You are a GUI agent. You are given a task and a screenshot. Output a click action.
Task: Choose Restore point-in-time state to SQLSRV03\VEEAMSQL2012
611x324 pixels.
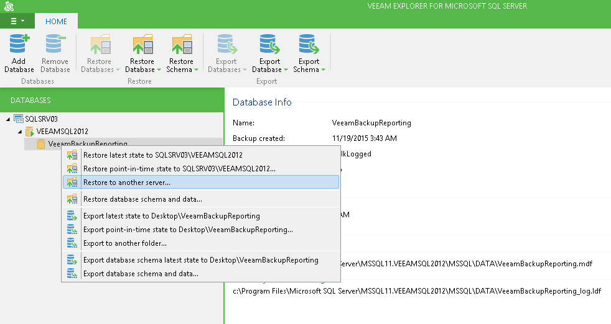click(x=201, y=168)
